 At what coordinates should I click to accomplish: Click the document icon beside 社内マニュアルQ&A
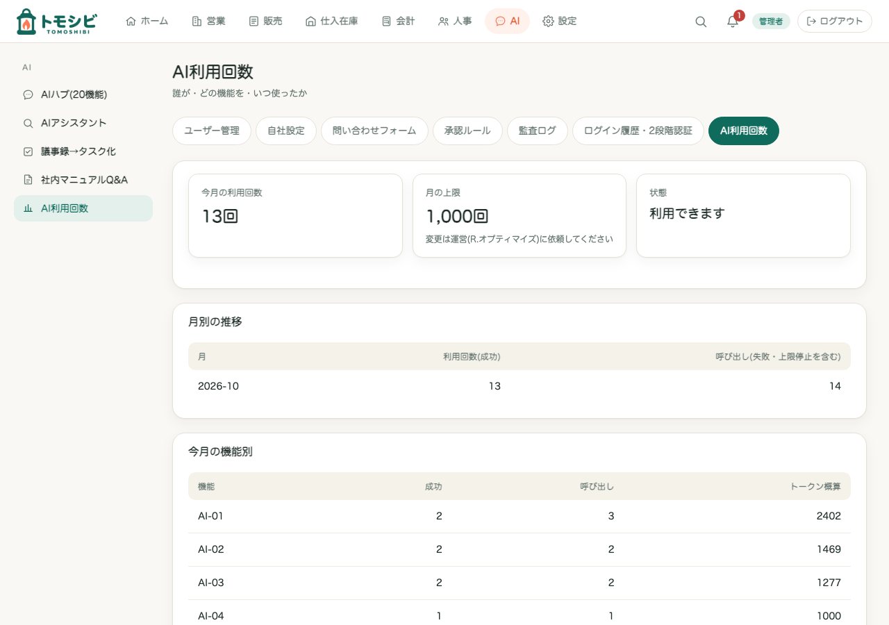28,180
